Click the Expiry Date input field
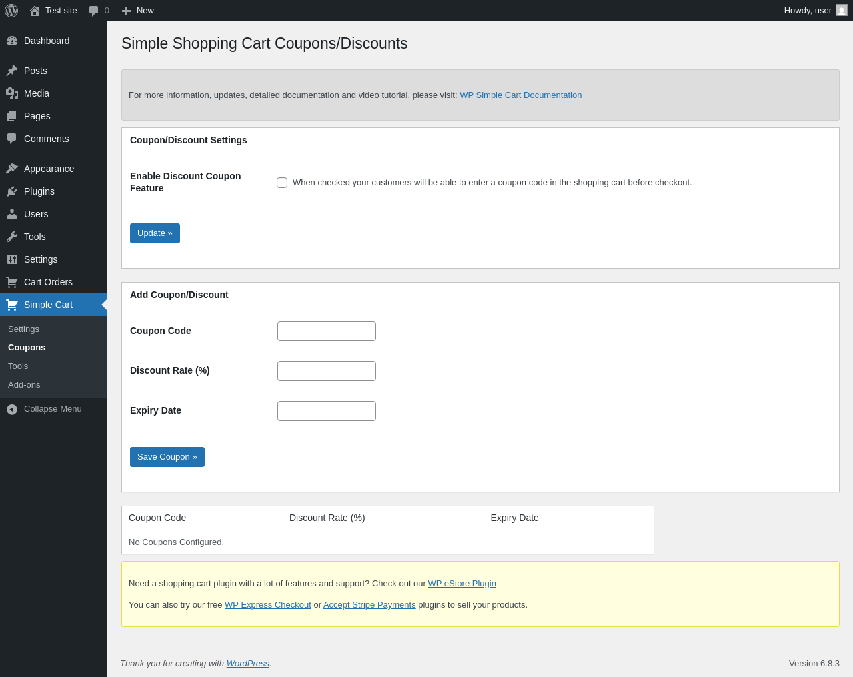The height and width of the screenshot is (677, 853). pos(327,411)
